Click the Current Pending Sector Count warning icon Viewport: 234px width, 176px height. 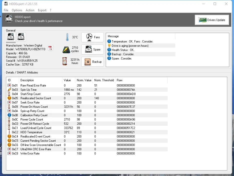tap(9, 140)
